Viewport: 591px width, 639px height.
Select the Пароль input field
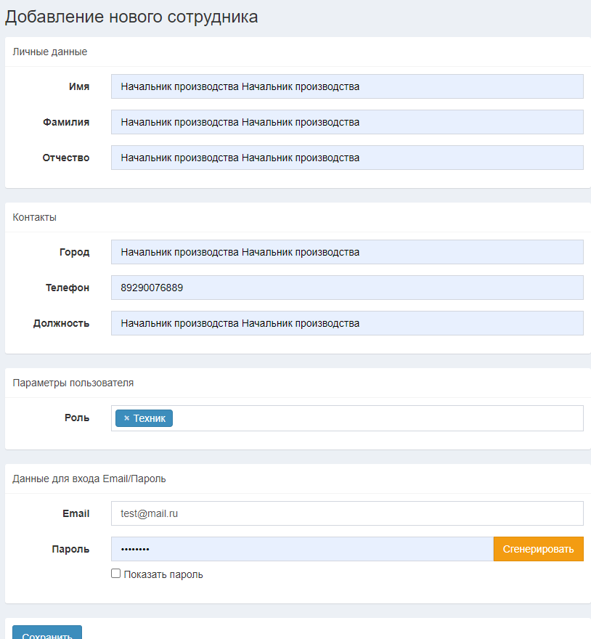tap(303, 549)
